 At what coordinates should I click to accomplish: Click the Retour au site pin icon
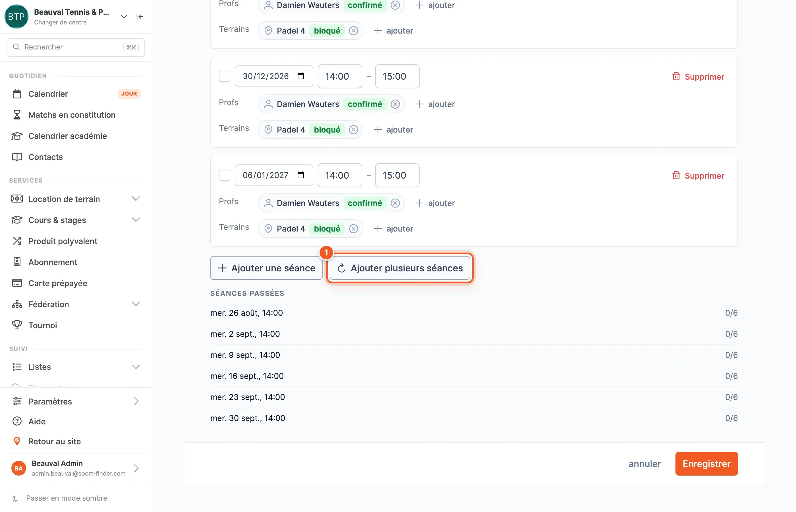pos(17,441)
